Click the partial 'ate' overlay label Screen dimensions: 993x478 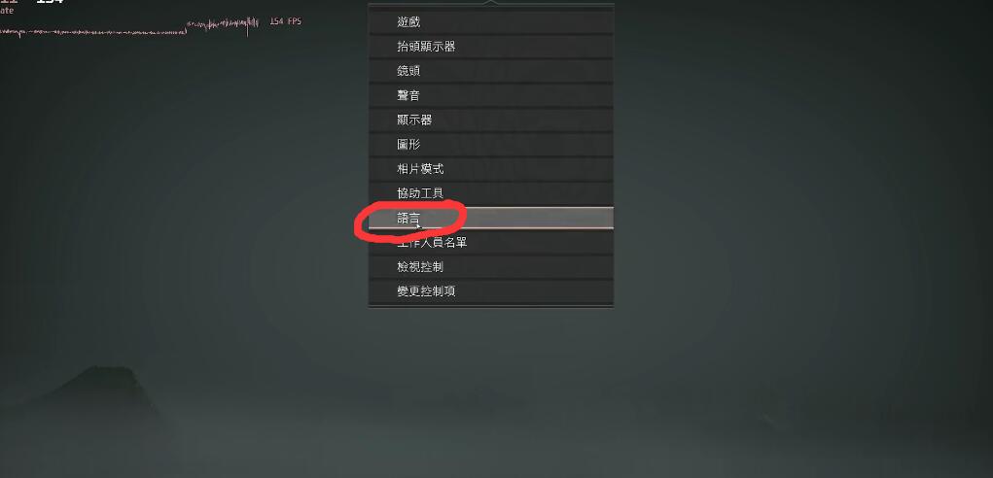tap(7, 11)
